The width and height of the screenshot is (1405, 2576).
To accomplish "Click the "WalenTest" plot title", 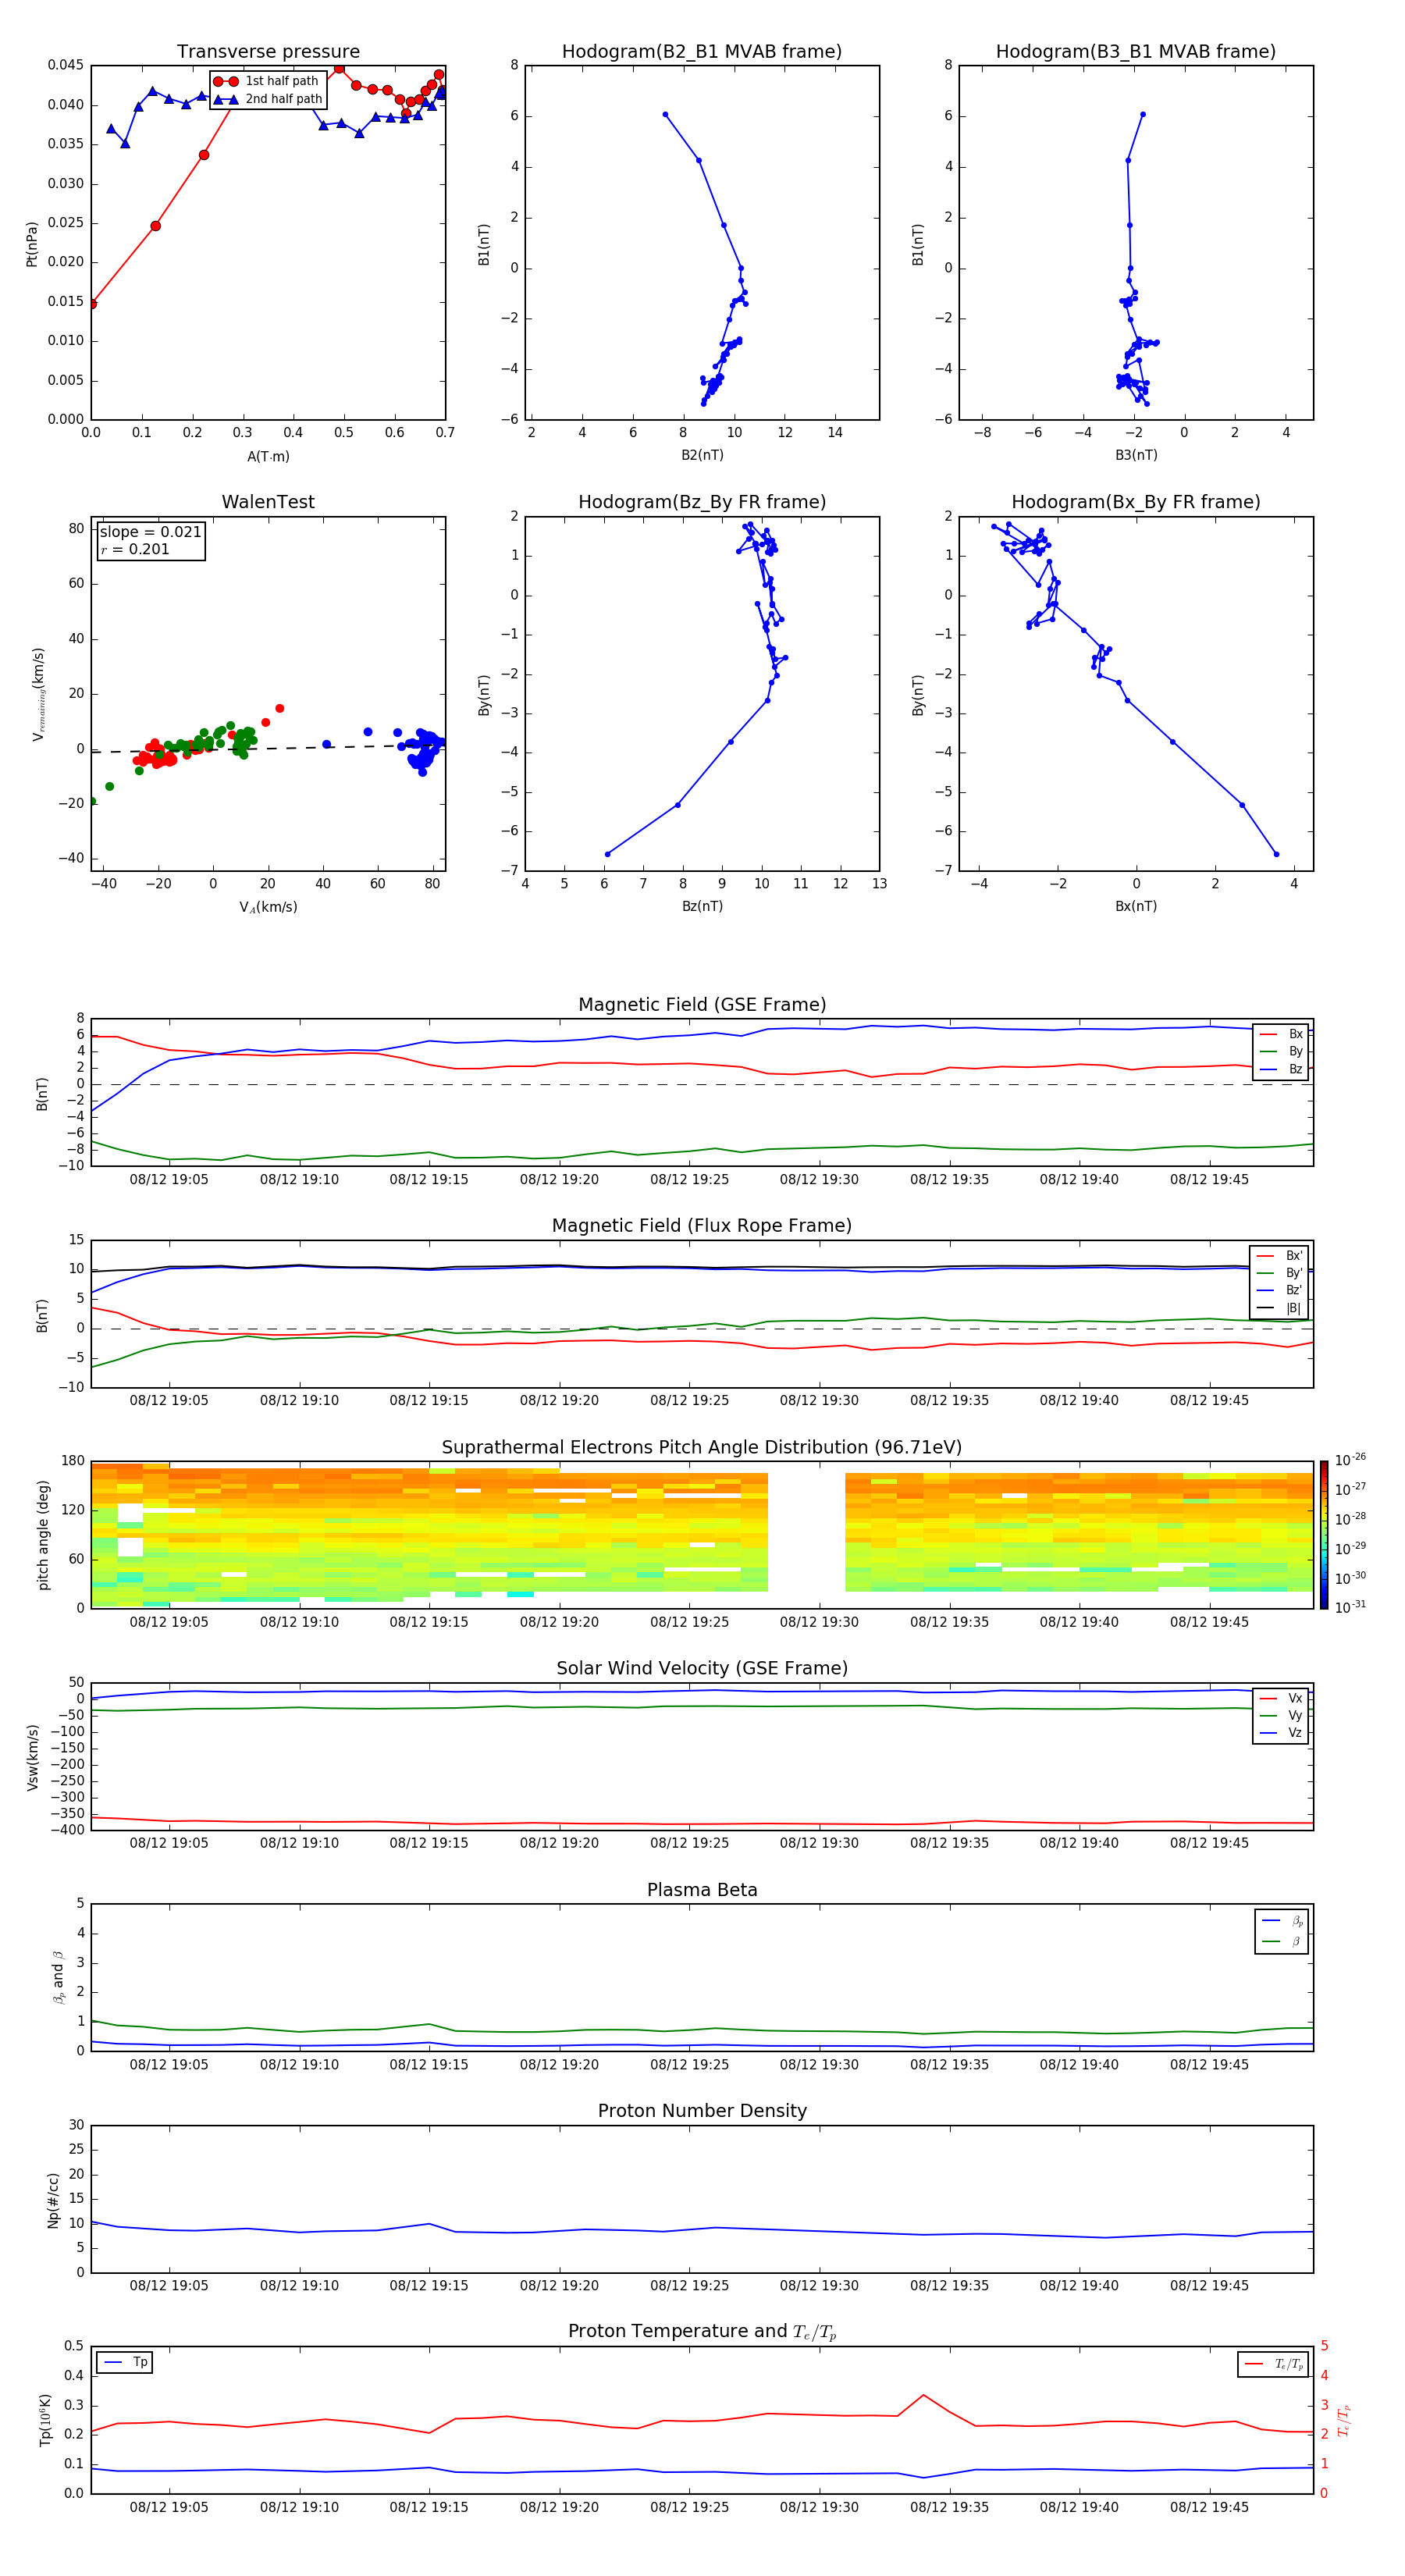I will pyautogui.click(x=268, y=502).
